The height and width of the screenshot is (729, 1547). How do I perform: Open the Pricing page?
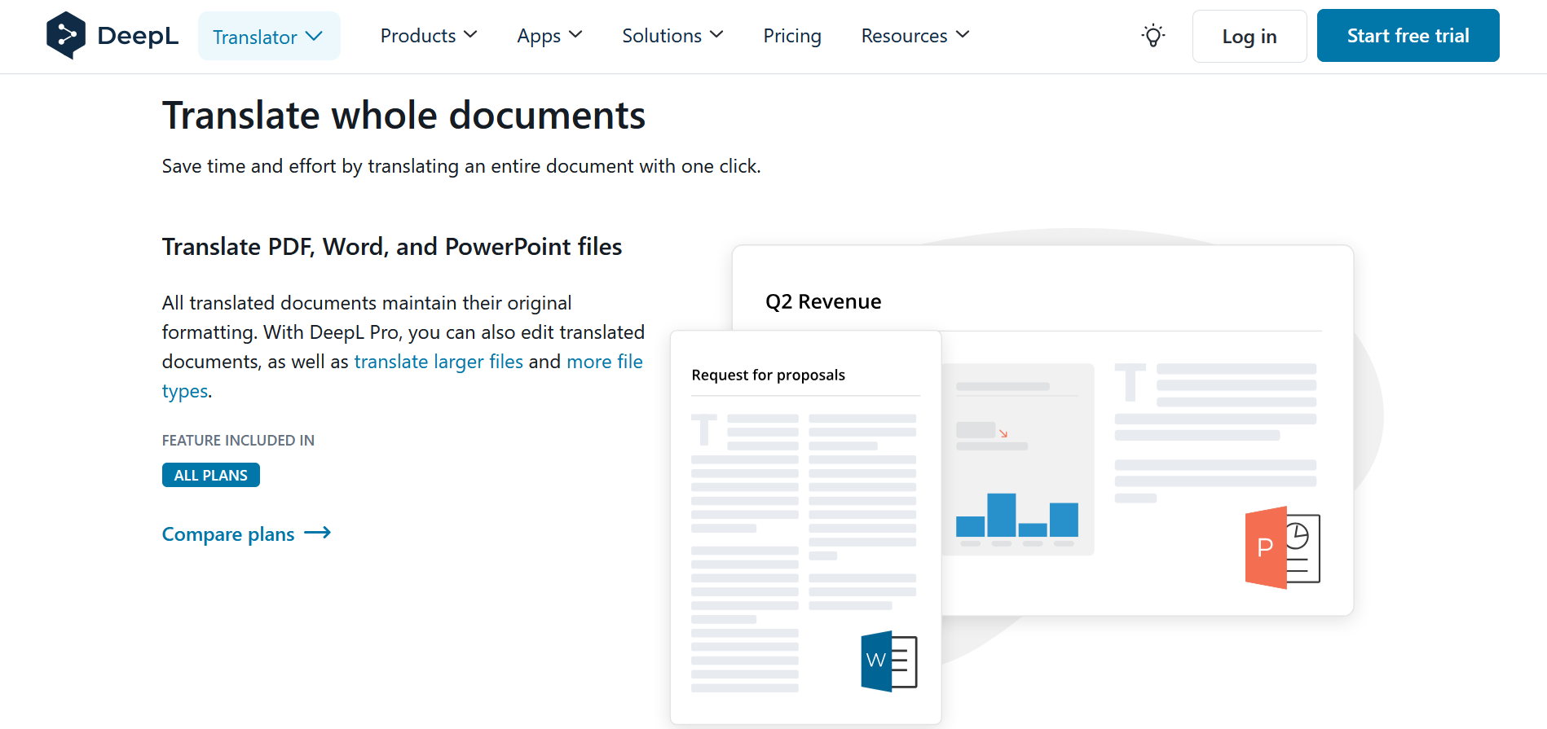(x=792, y=36)
